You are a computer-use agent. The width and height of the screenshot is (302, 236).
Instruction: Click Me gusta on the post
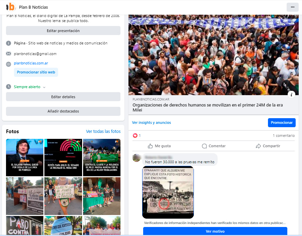tap(159, 146)
